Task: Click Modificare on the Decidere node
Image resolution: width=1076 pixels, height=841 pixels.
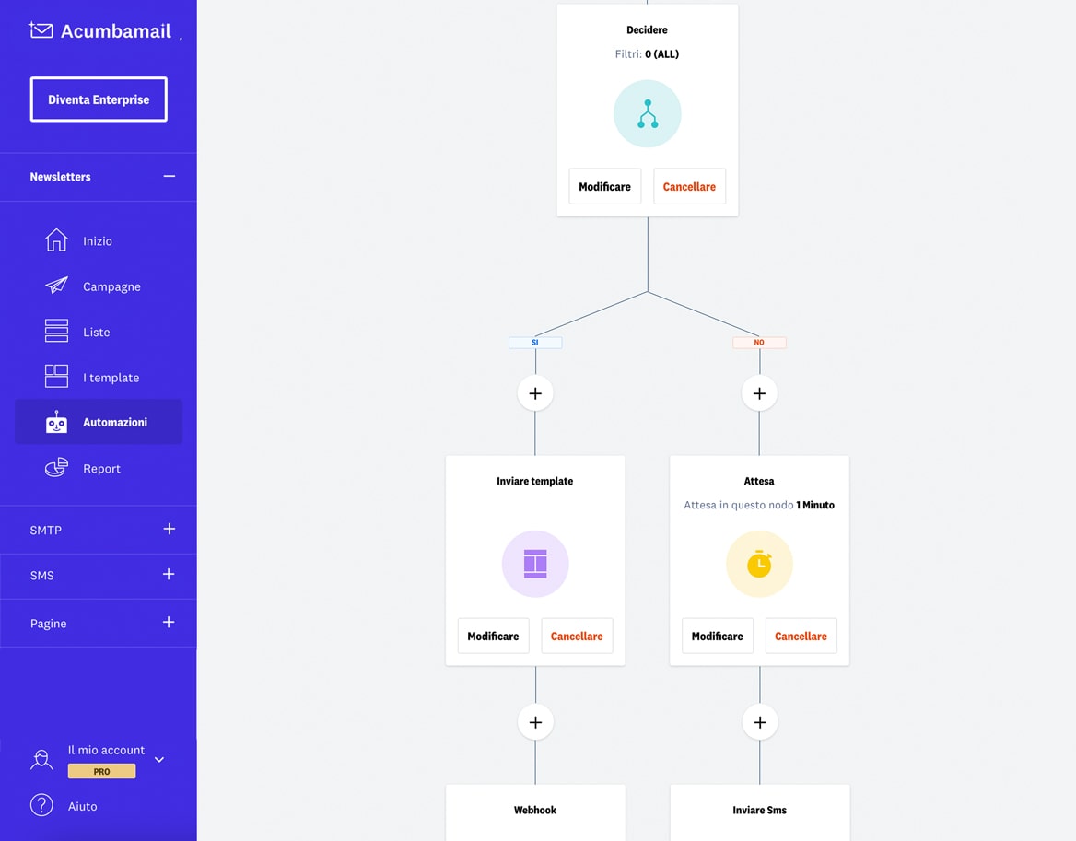Action: 604,186
